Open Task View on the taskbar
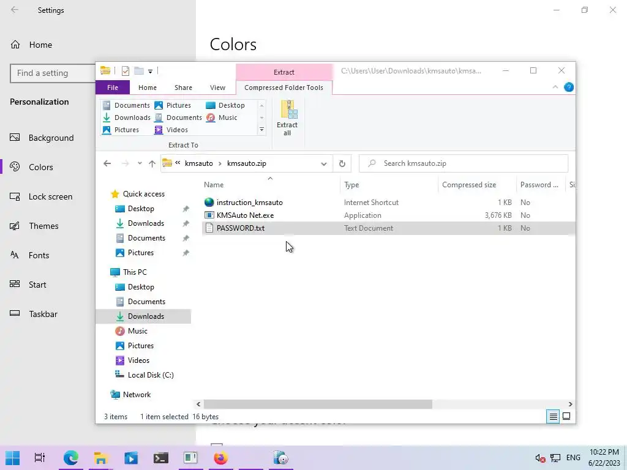The width and height of the screenshot is (627, 470). (39, 458)
